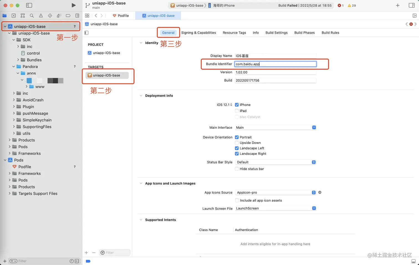
Task: Run the project with the play button
Action: (73, 5)
